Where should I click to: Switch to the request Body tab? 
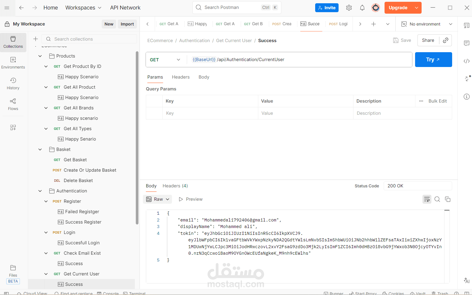(204, 77)
